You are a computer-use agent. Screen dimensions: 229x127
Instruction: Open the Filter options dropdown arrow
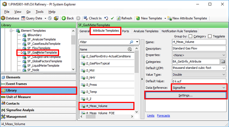[x=137, y=42]
